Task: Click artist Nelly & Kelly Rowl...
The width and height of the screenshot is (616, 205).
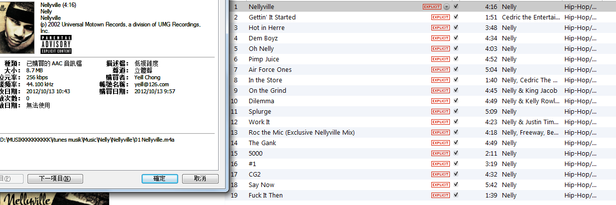Action: [530, 101]
